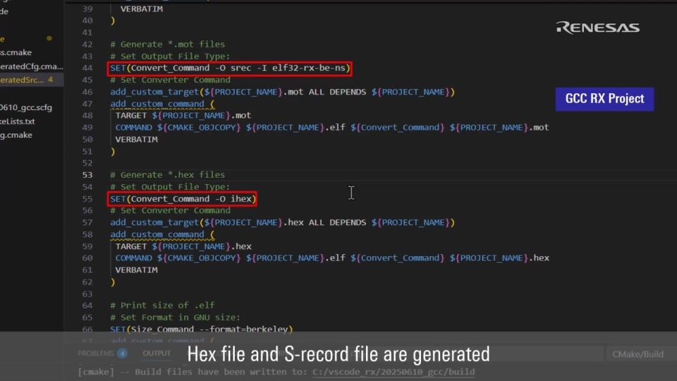Viewport: 677px width, 381px height.
Task: Open the GeneratedCfg.cmake file
Action: point(27,66)
